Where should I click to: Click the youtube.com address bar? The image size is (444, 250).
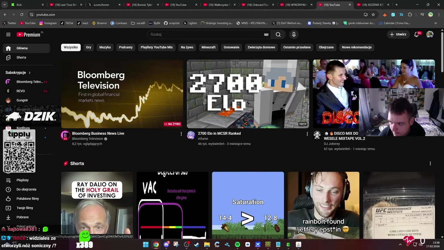point(194,15)
